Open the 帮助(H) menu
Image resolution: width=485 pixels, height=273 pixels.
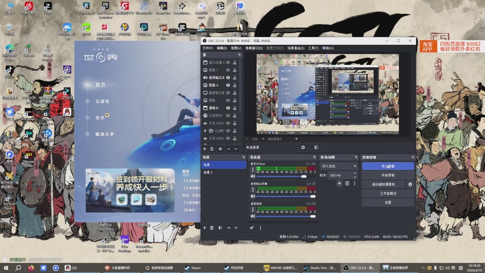pos(328,49)
